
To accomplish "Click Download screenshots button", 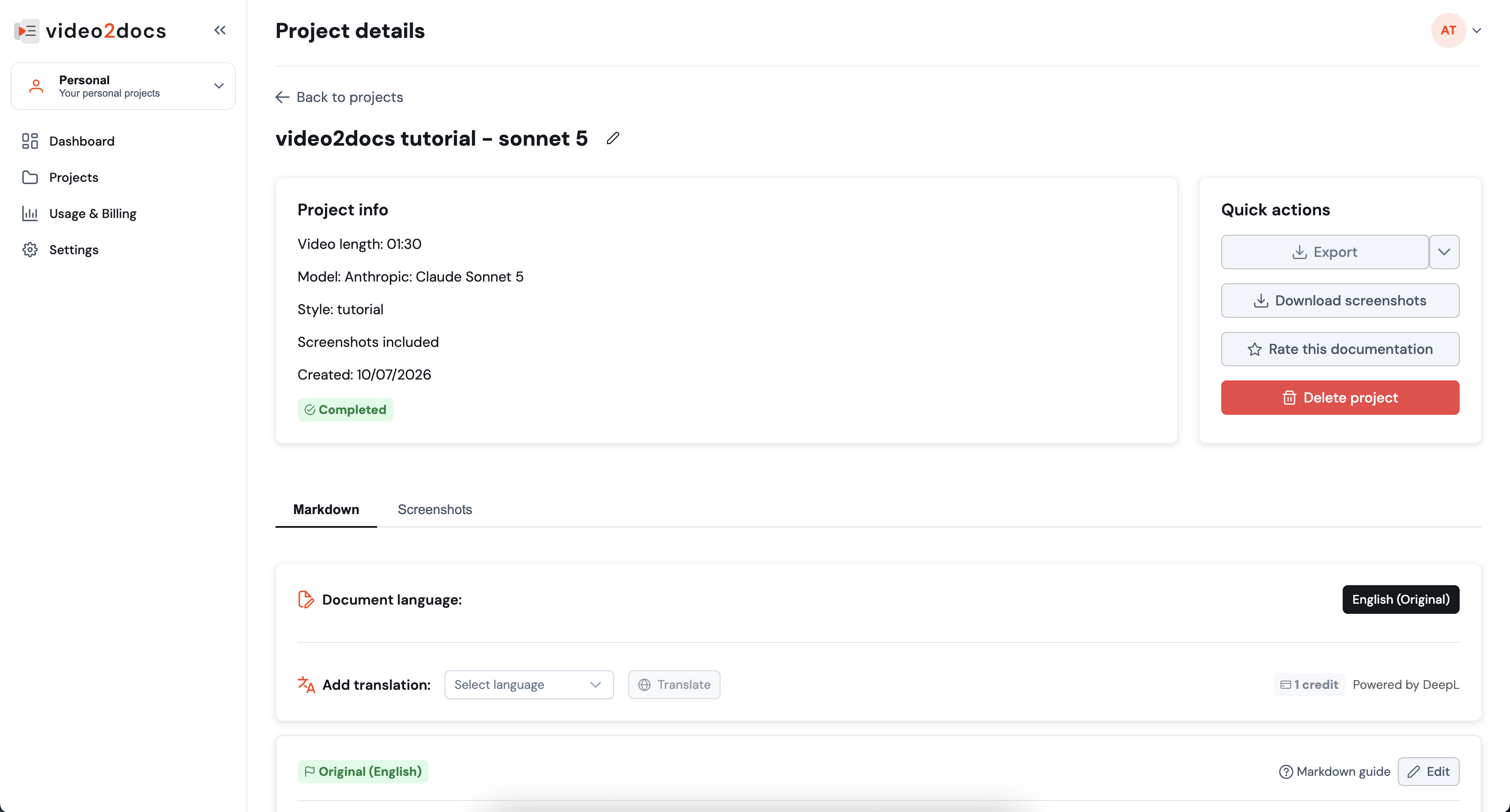I will pyautogui.click(x=1340, y=301).
